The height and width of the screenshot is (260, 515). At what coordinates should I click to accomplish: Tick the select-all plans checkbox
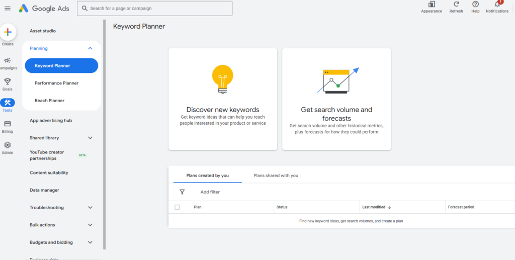pyautogui.click(x=177, y=207)
